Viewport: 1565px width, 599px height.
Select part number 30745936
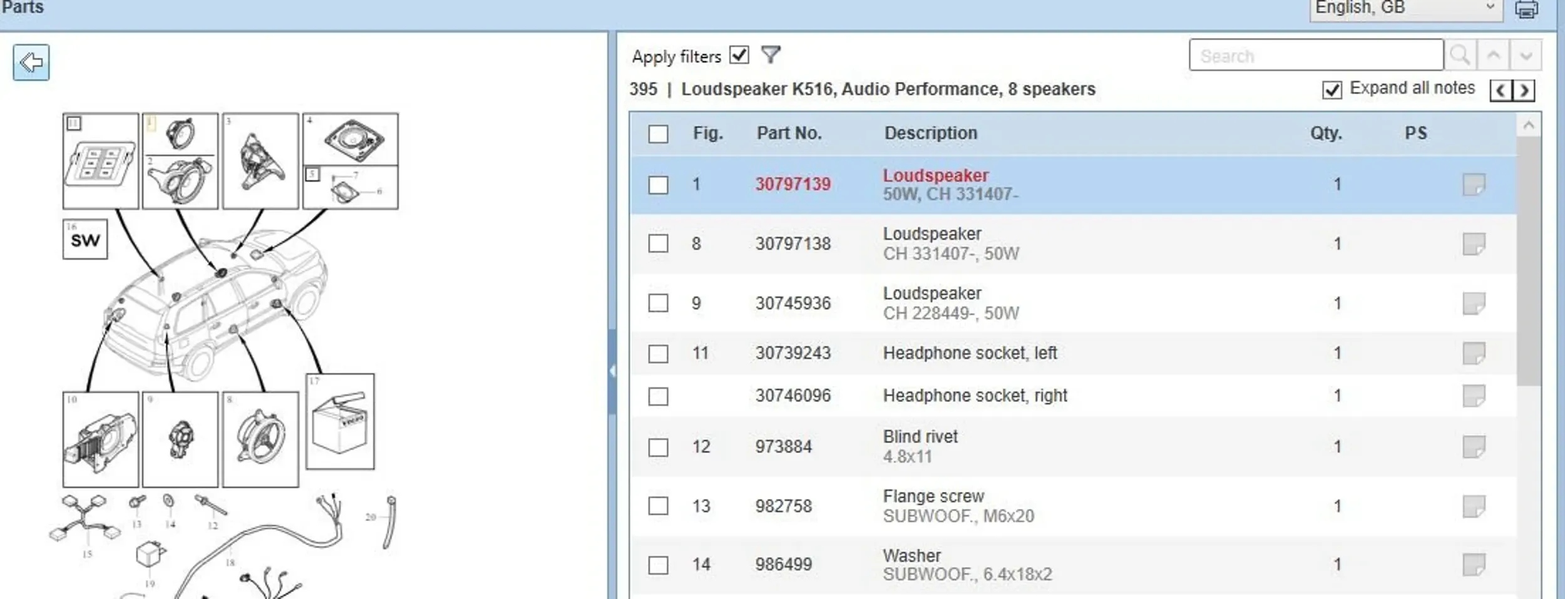[x=793, y=303]
